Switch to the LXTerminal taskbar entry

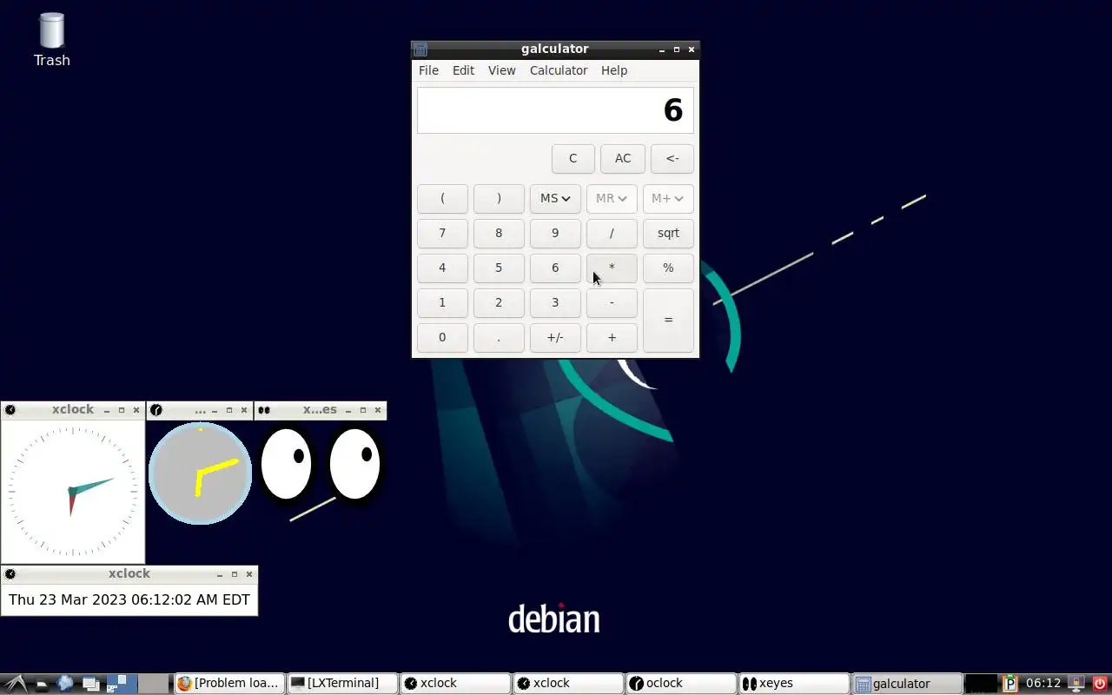coord(342,684)
